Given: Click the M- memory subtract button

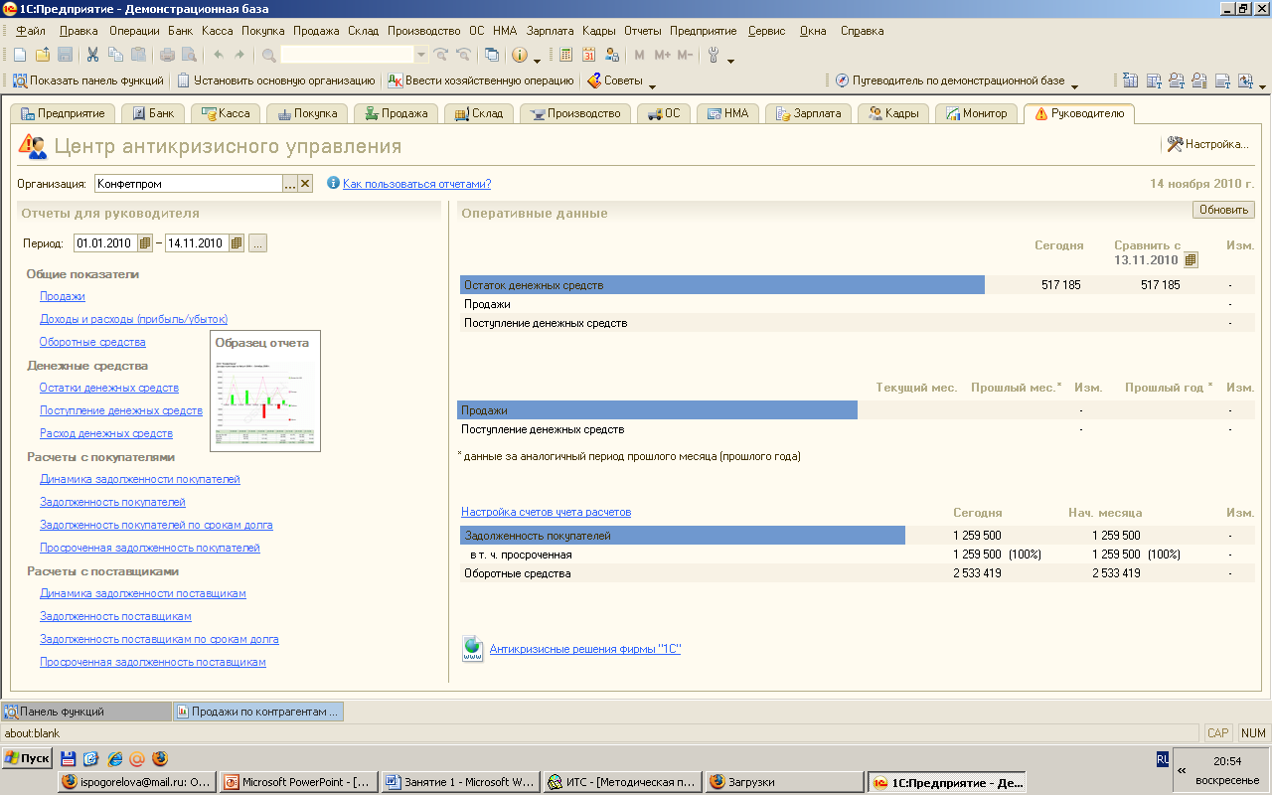Looking at the screenshot, I should point(685,55).
